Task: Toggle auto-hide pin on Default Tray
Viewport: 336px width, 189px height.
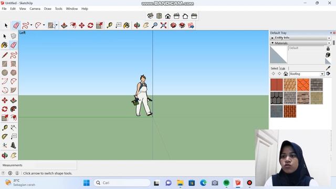Action: tap(331, 33)
